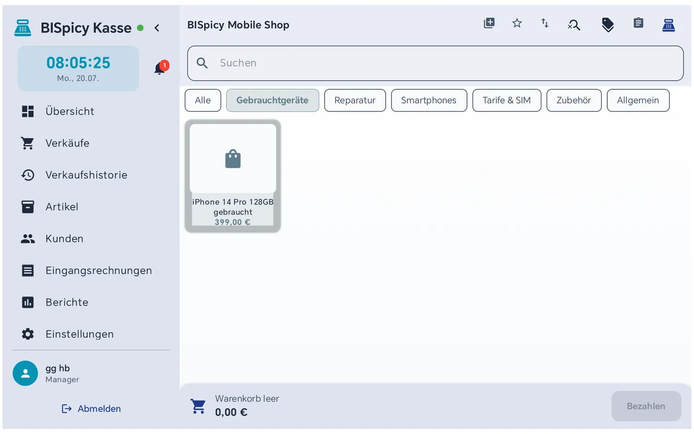Click the add-to-library plus icon in toolbar
Image resolution: width=694 pixels, height=434 pixels.
click(x=489, y=23)
